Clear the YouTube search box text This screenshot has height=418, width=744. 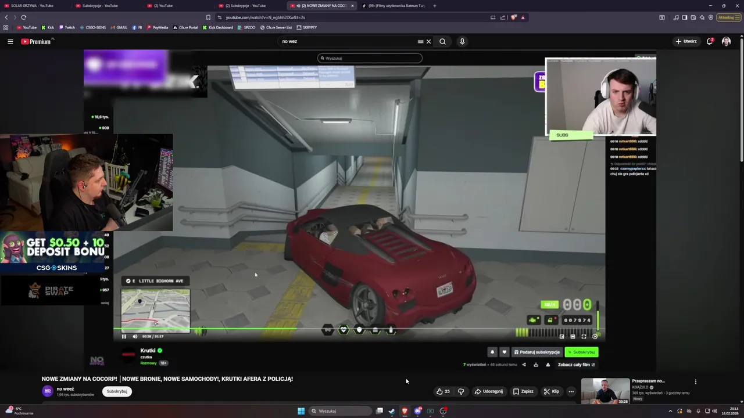point(428,41)
